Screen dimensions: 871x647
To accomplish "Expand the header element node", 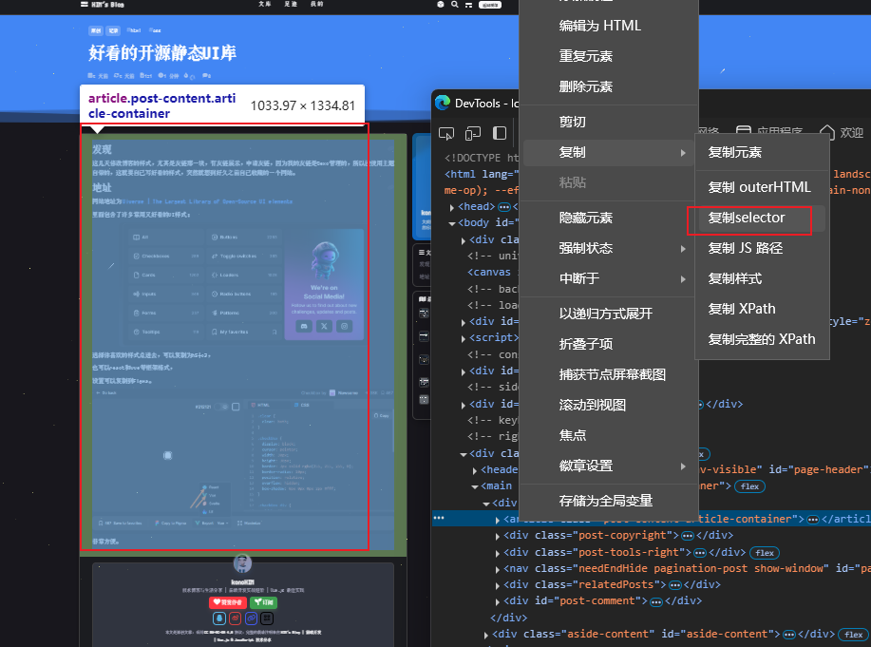I will click(474, 471).
